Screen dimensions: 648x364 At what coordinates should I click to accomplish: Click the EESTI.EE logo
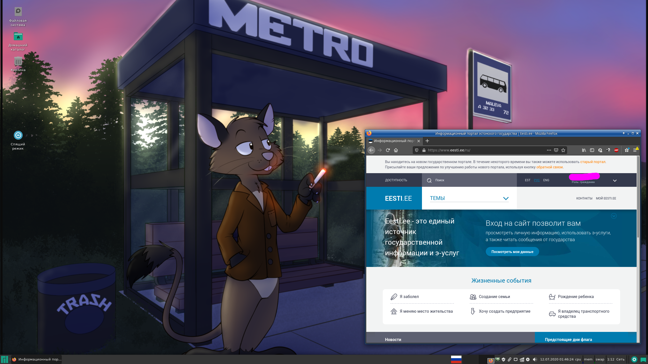(398, 198)
